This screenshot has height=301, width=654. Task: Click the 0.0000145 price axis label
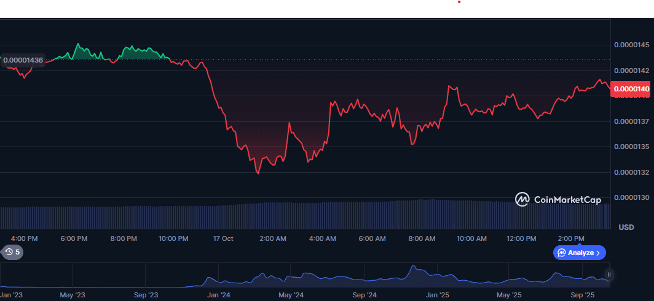pos(632,45)
